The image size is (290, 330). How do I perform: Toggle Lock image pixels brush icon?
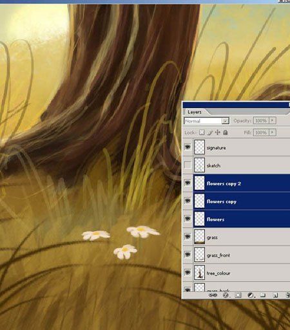210,133
